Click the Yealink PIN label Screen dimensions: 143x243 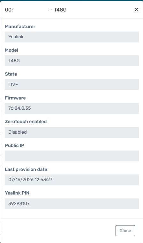(17, 193)
